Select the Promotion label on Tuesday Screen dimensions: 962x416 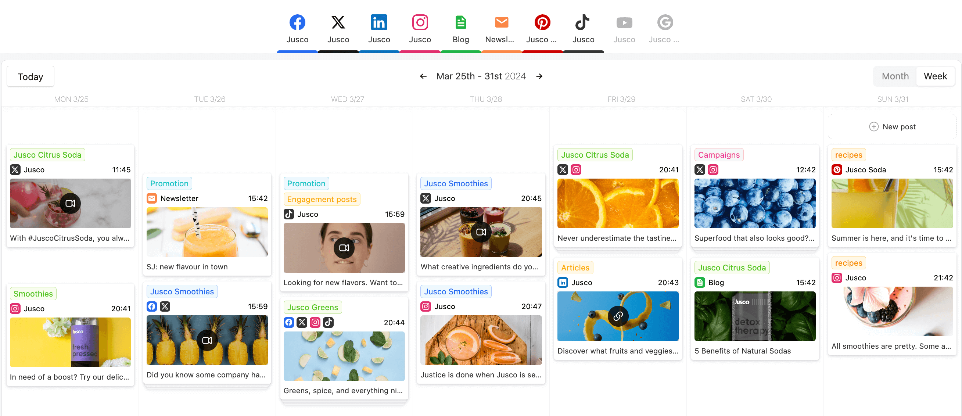(169, 182)
